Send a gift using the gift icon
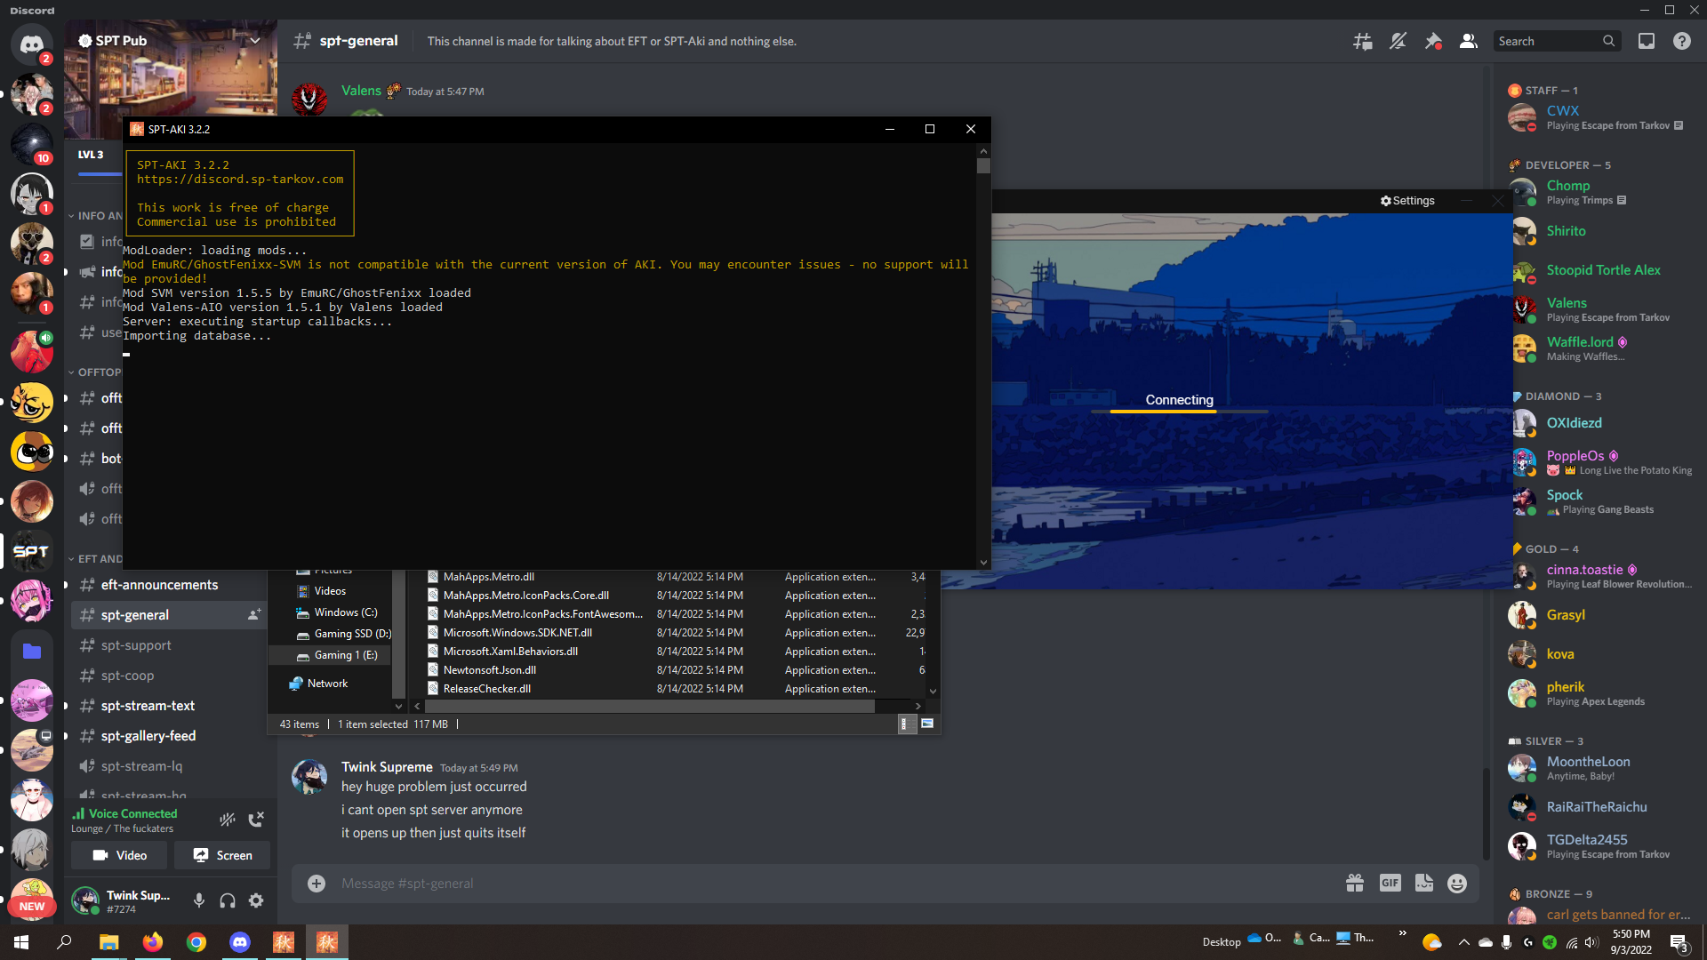Screen dimensions: 1707x960 [1354, 883]
